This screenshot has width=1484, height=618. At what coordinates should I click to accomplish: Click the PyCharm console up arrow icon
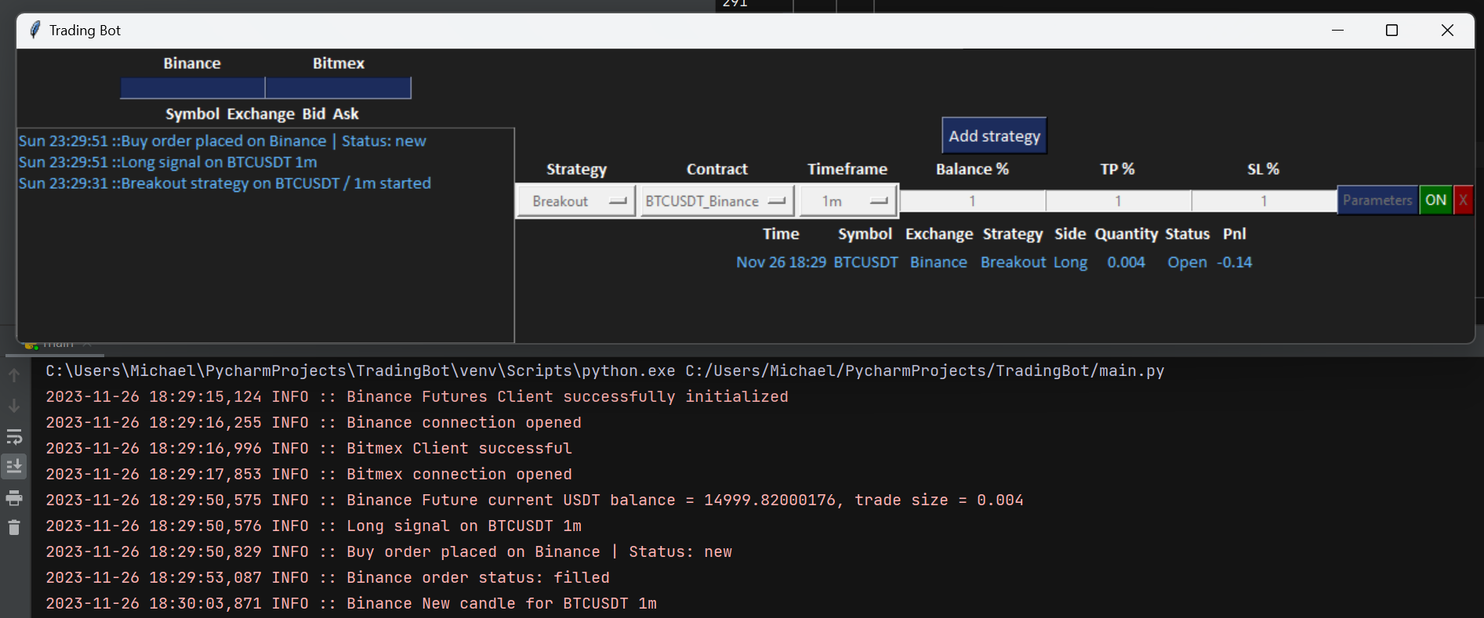[14, 376]
